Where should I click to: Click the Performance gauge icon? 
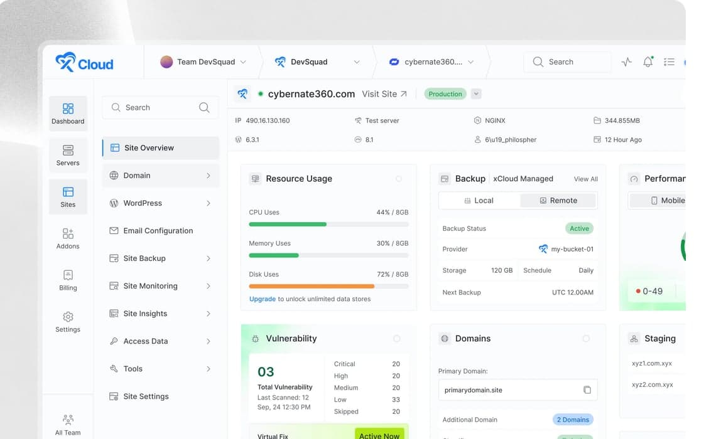(x=634, y=179)
